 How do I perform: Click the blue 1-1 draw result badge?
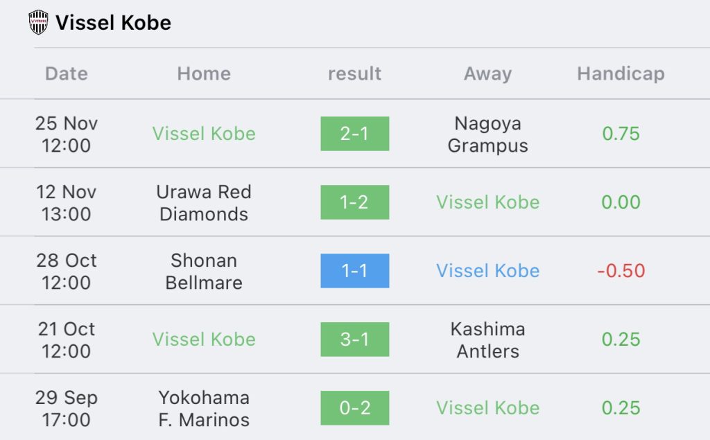(x=354, y=271)
